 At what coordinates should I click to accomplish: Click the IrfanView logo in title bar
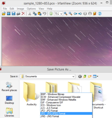(x=3, y=3)
